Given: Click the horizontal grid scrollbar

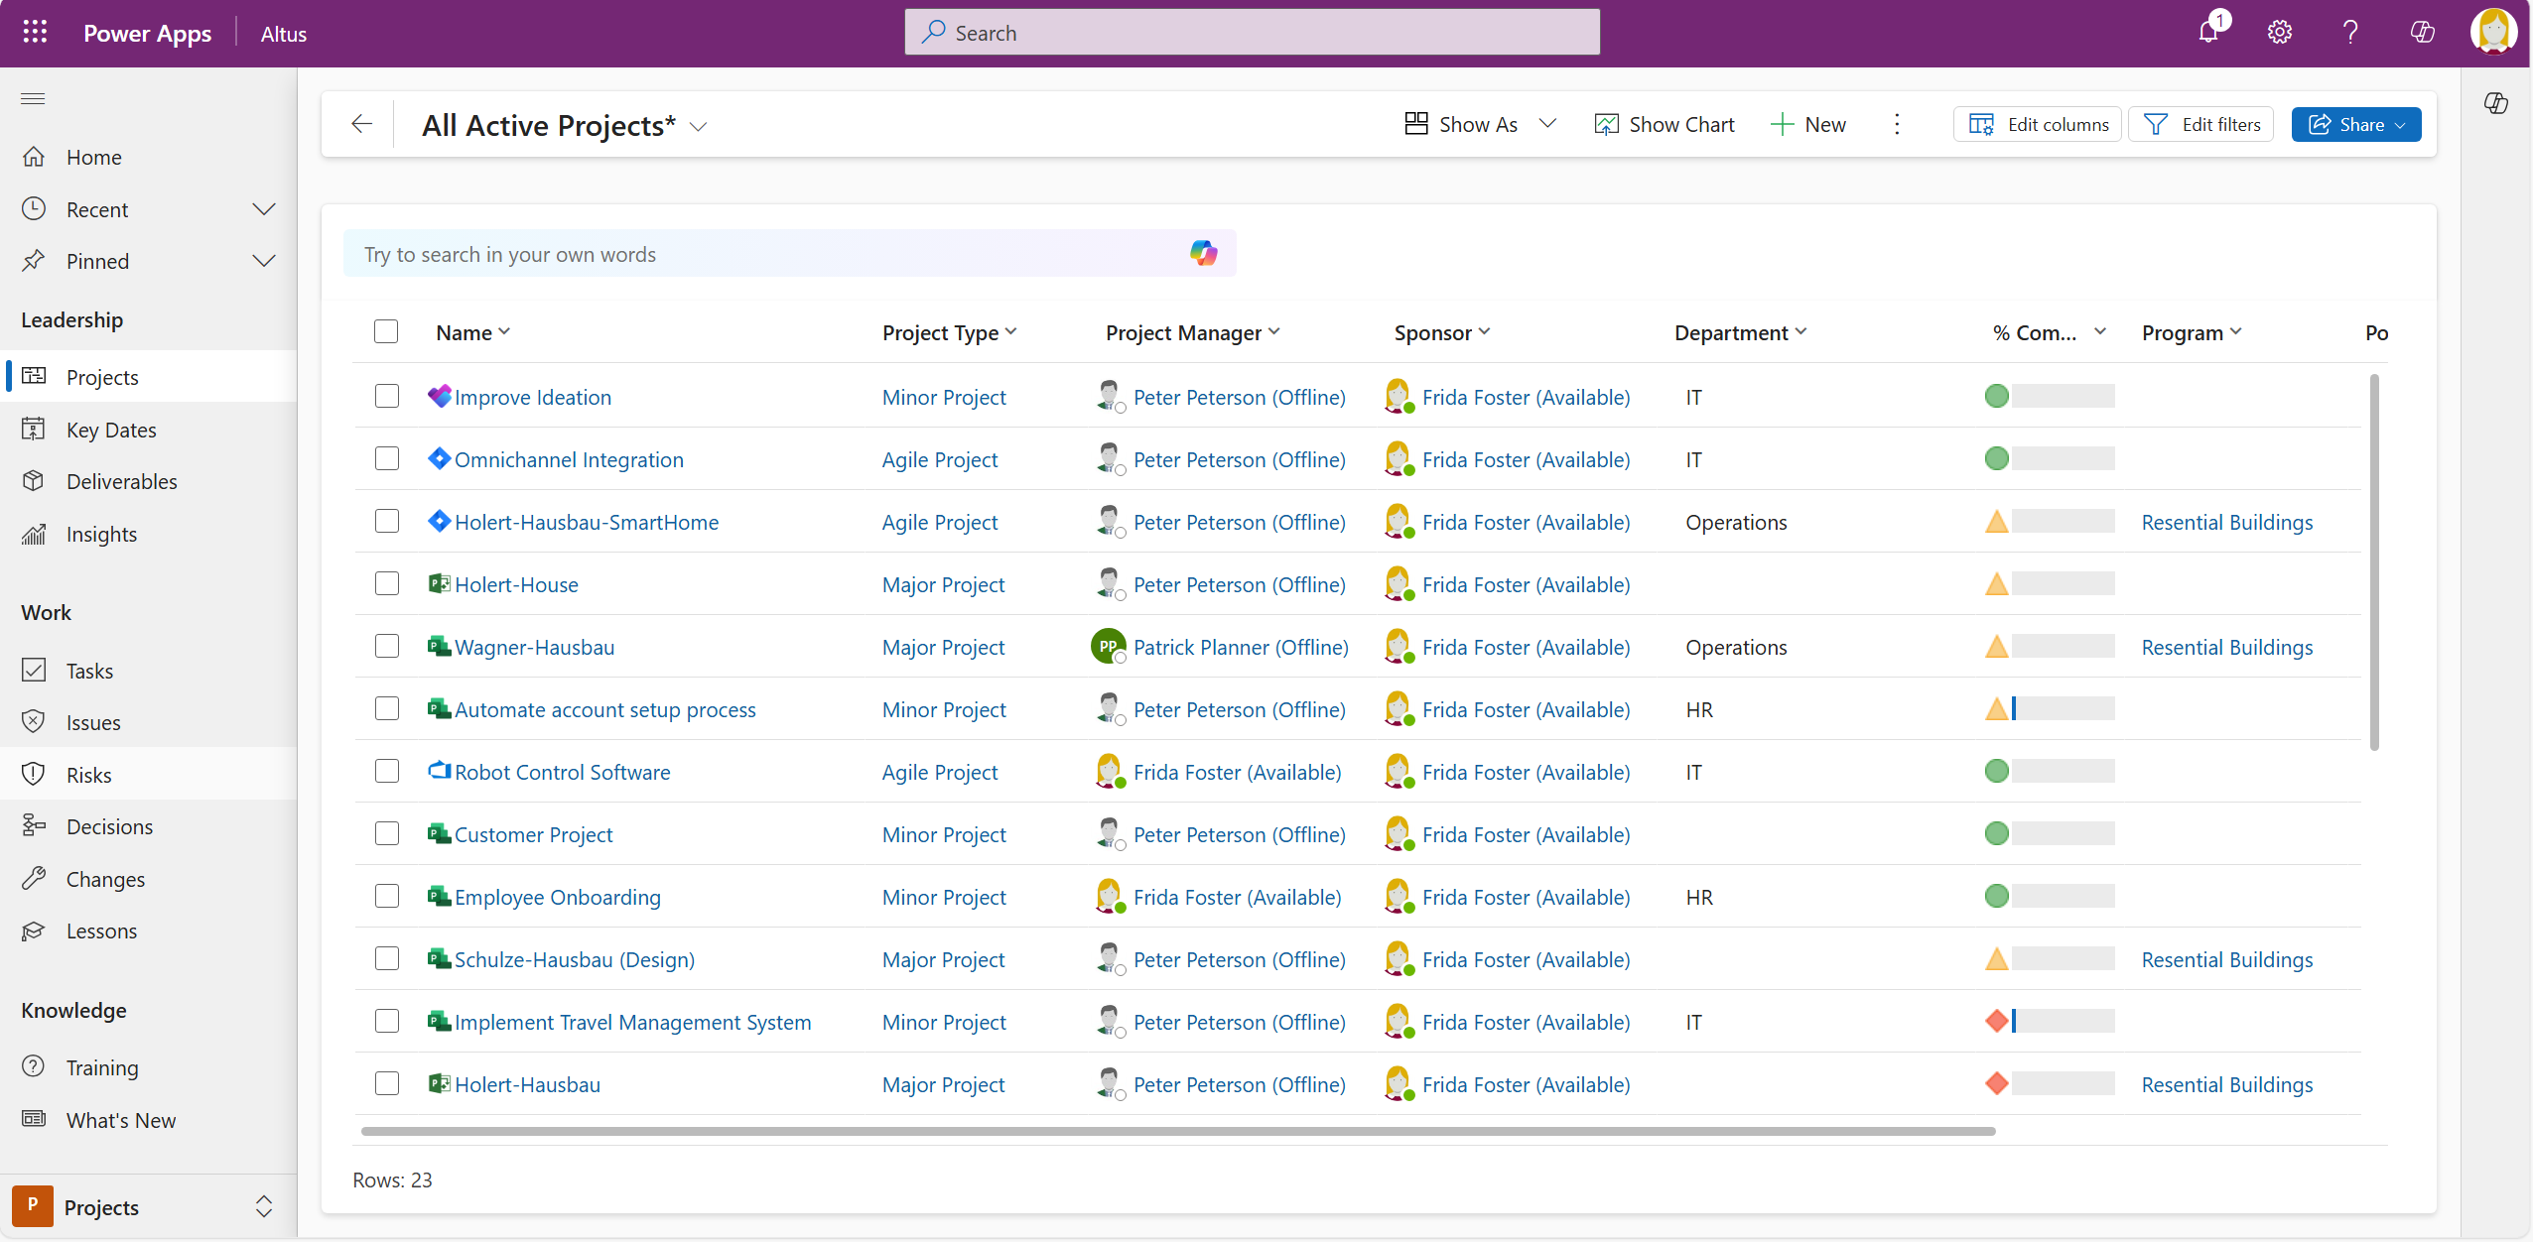Looking at the screenshot, I should click(x=1178, y=1131).
